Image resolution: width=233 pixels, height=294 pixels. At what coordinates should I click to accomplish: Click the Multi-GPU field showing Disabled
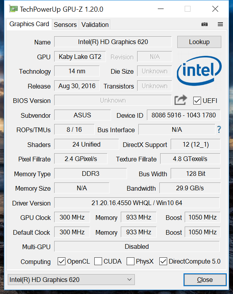click(137, 246)
